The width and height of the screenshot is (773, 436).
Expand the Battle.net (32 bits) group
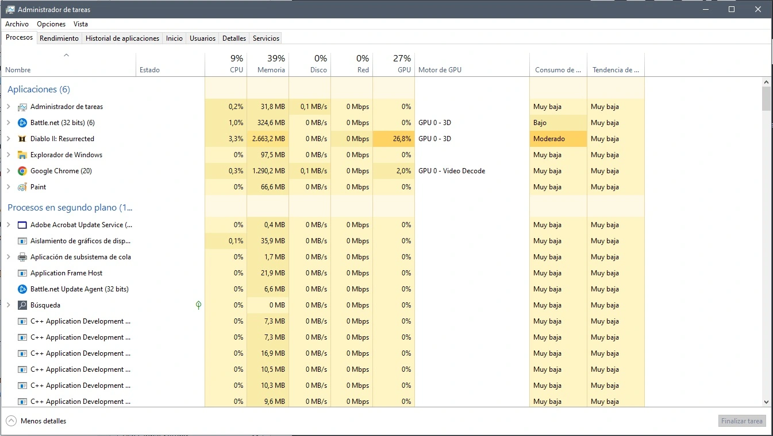click(x=8, y=123)
